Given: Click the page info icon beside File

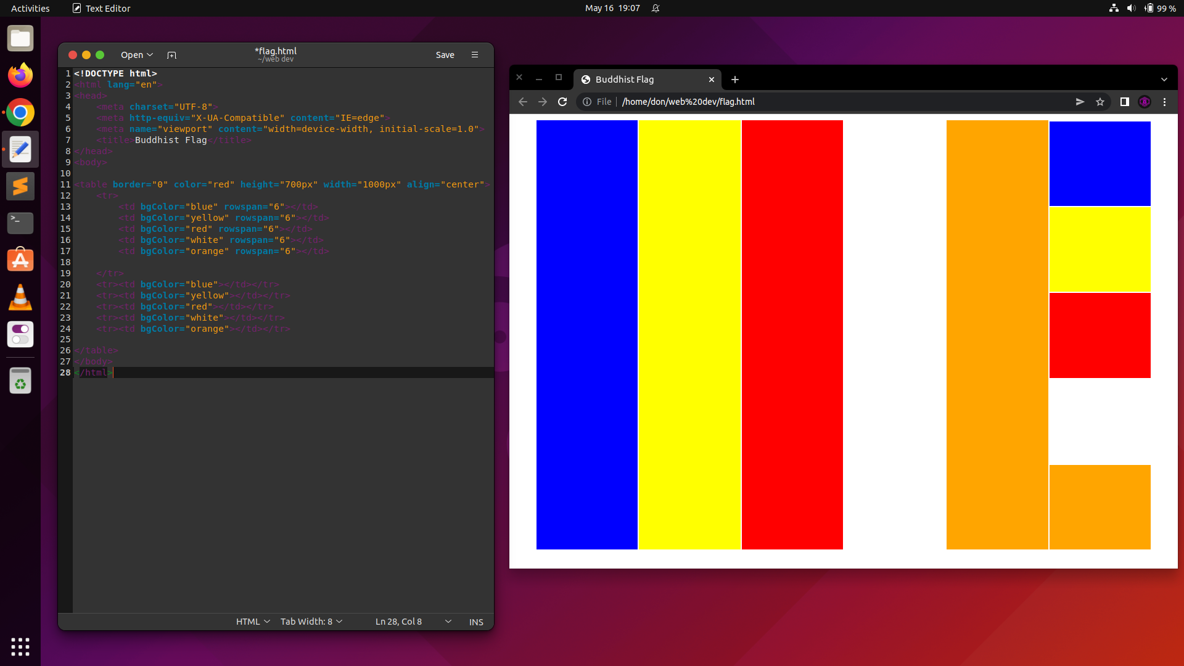Looking at the screenshot, I should (x=586, y=102).
